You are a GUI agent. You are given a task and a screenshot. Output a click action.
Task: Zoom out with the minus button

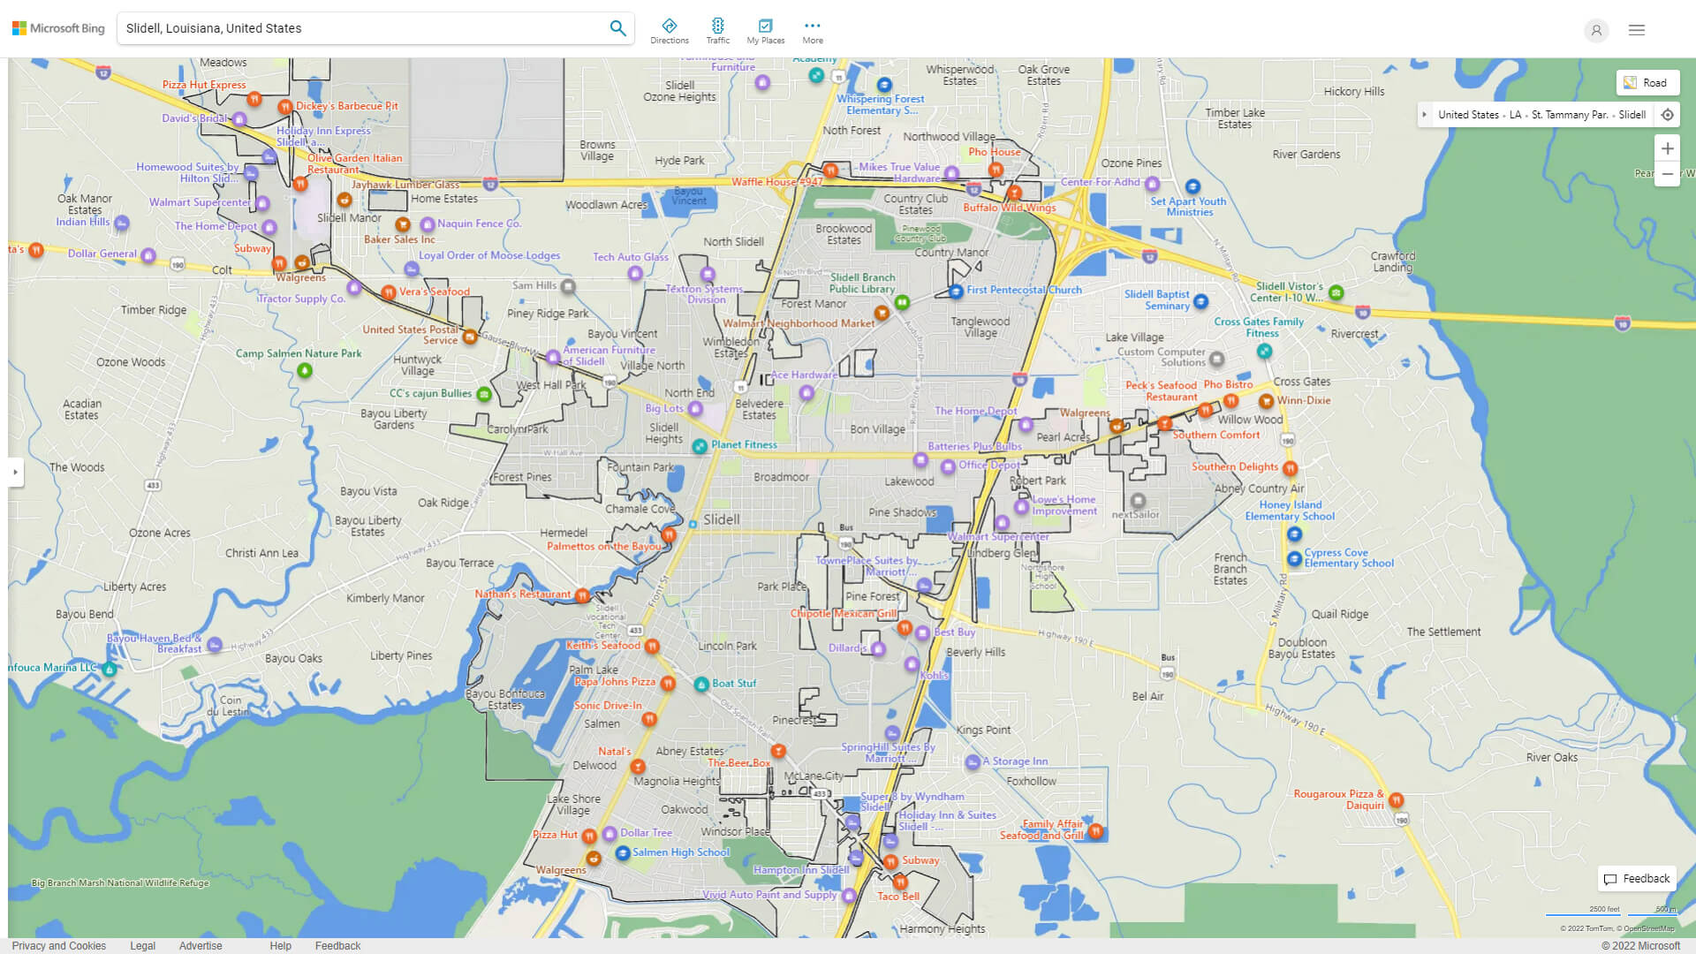[1667, 174]
